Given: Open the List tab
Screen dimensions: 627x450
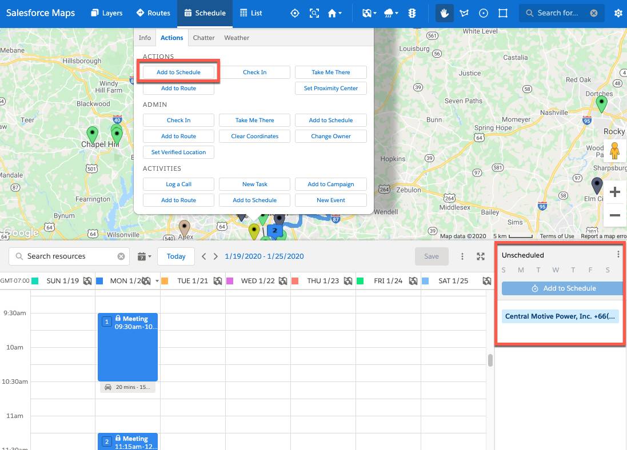Looking at the screenshot, I should [x=251, y=13].
